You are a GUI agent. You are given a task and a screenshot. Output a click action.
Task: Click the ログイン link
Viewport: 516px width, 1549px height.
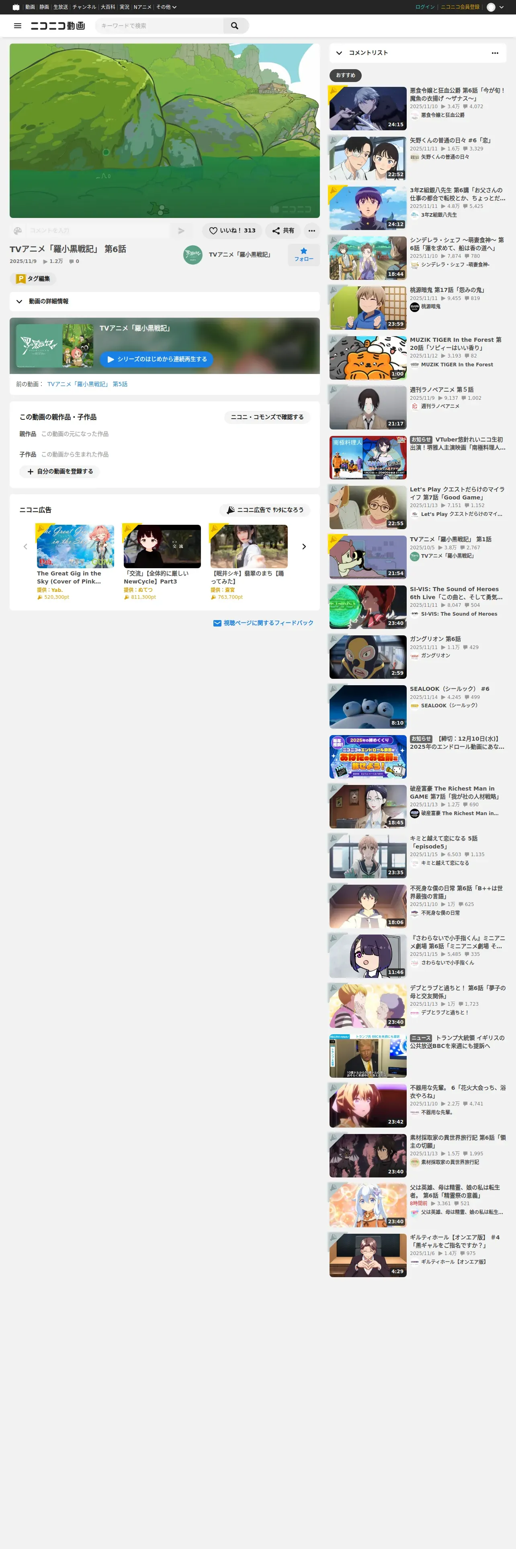pyautogui.click(x=425, y=7)
